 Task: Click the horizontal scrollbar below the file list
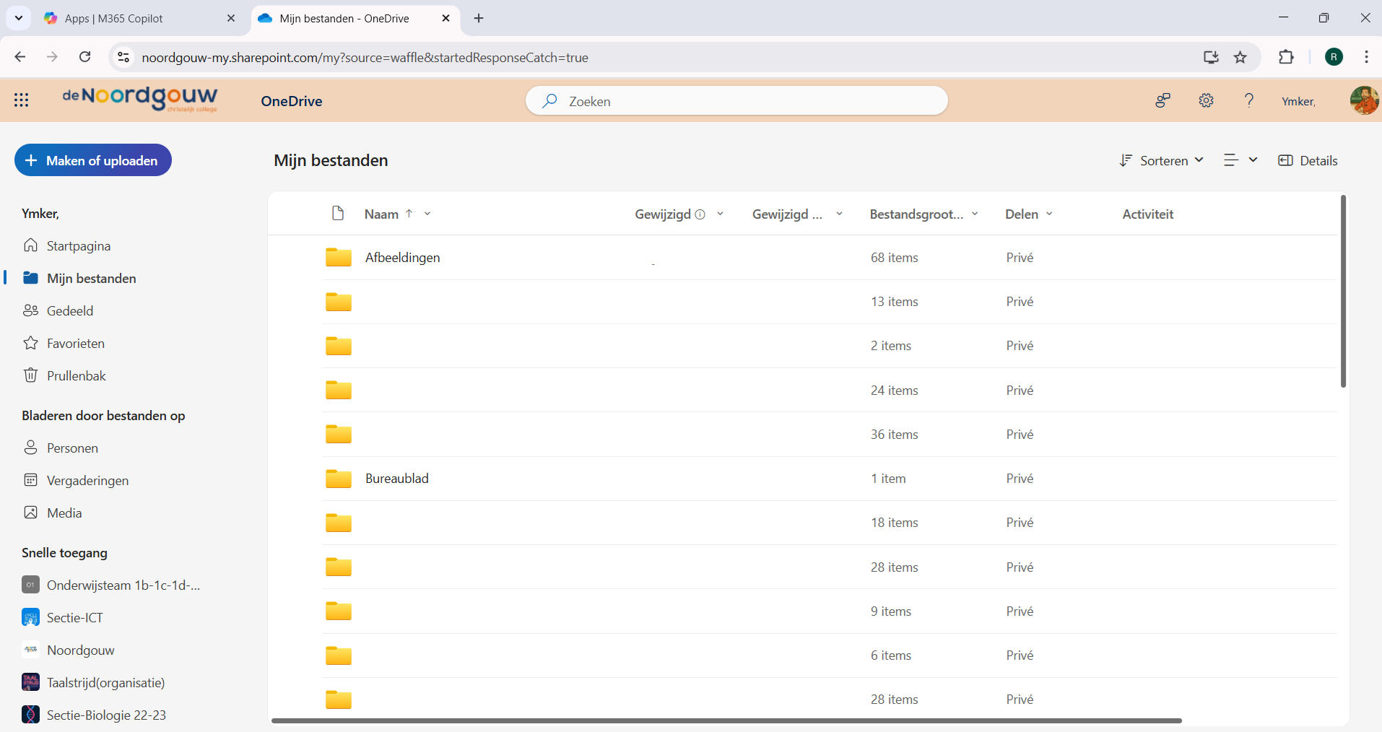[726, 720]
